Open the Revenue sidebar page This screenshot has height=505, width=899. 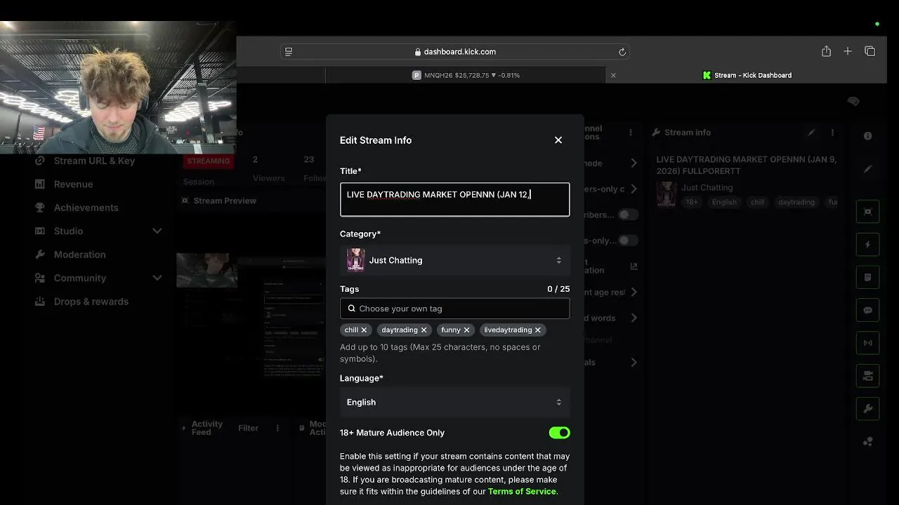pyautogui.click(x=73, y=184)
